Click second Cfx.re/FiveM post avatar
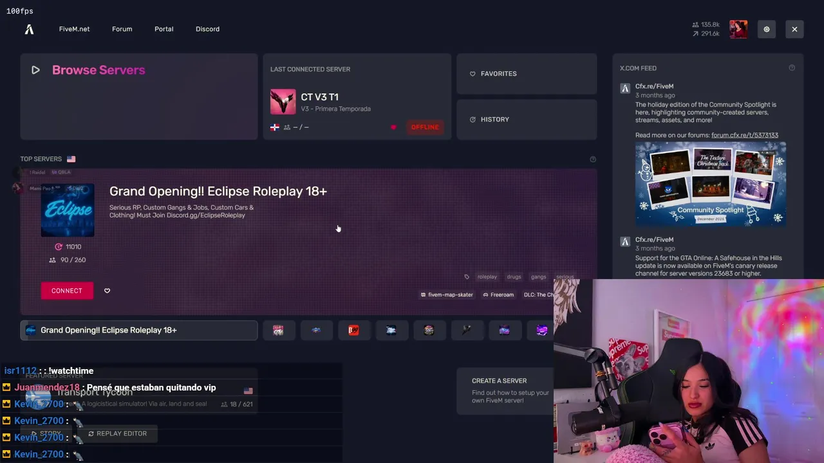This screenshot has width=824, height=463. click(625, 242)
